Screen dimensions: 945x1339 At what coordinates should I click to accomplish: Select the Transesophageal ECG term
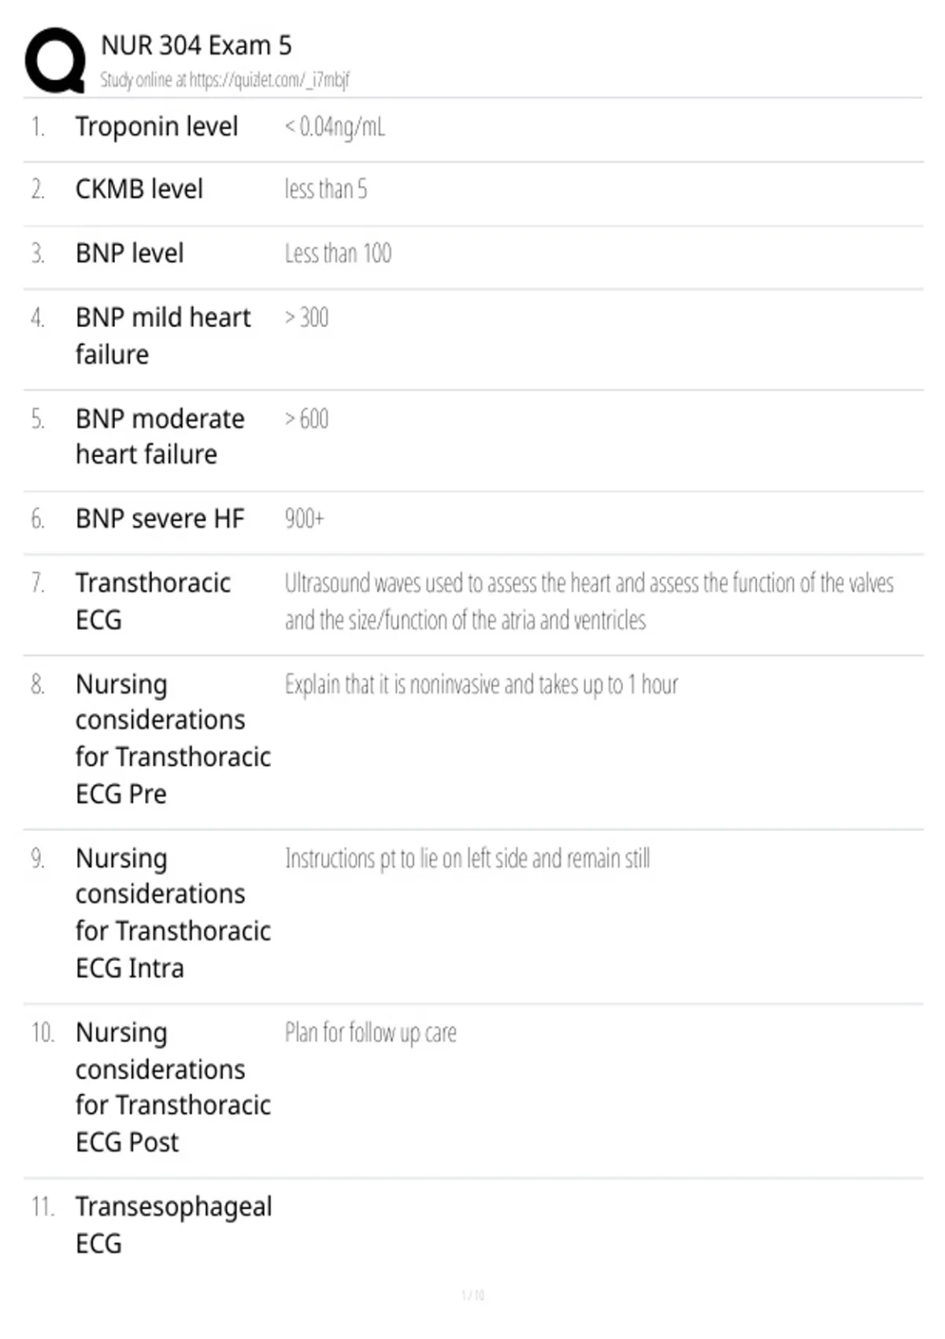[174, 1225]
